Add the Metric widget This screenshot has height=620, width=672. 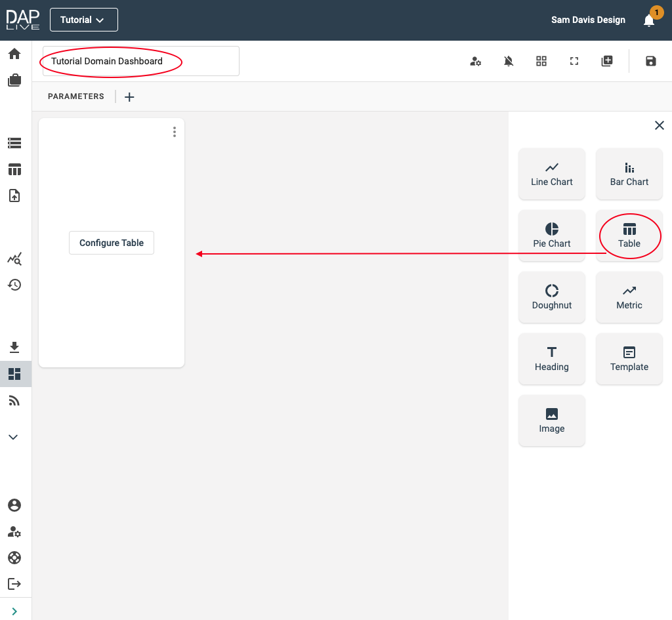click(629, 297)
